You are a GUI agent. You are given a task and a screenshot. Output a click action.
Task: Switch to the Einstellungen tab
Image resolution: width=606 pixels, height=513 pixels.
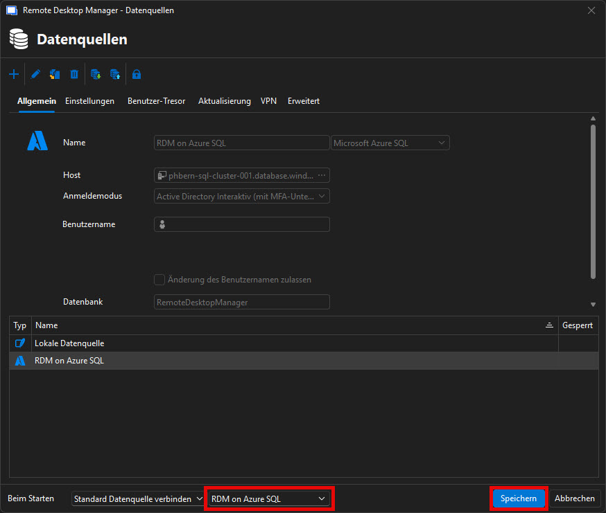[89, 101]
